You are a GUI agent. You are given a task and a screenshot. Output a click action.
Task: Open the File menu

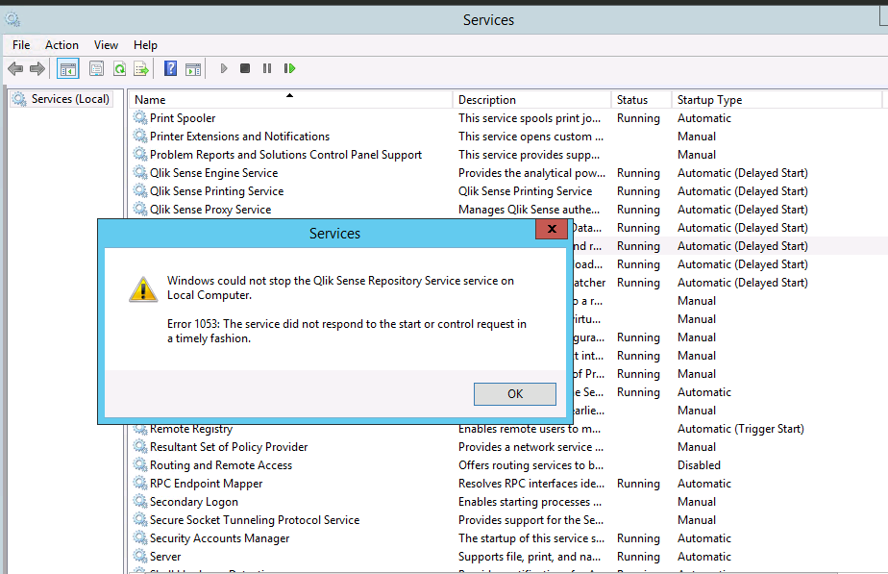21,45
